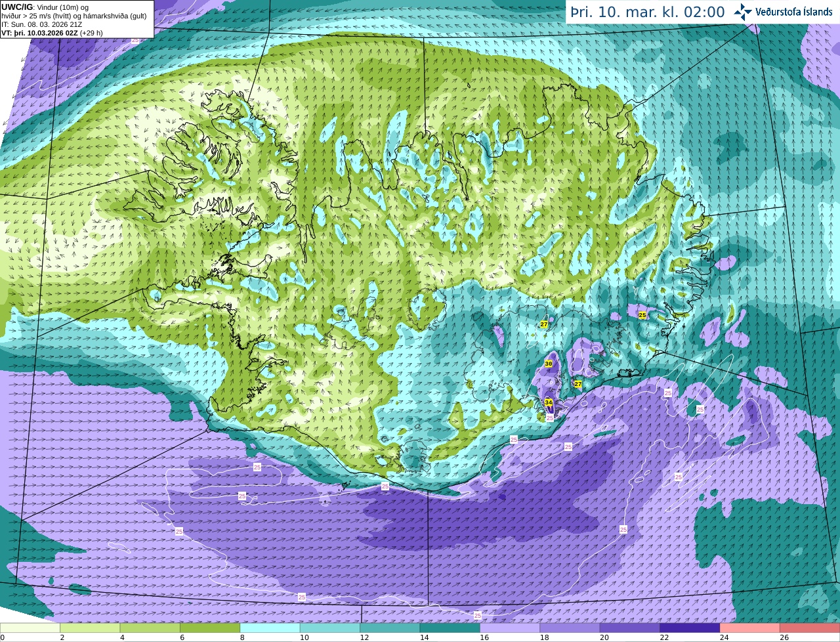Pick the light pink 24–26 scale swatch
This screenshot has height=642, width=840.
click(x=750, y=628)
